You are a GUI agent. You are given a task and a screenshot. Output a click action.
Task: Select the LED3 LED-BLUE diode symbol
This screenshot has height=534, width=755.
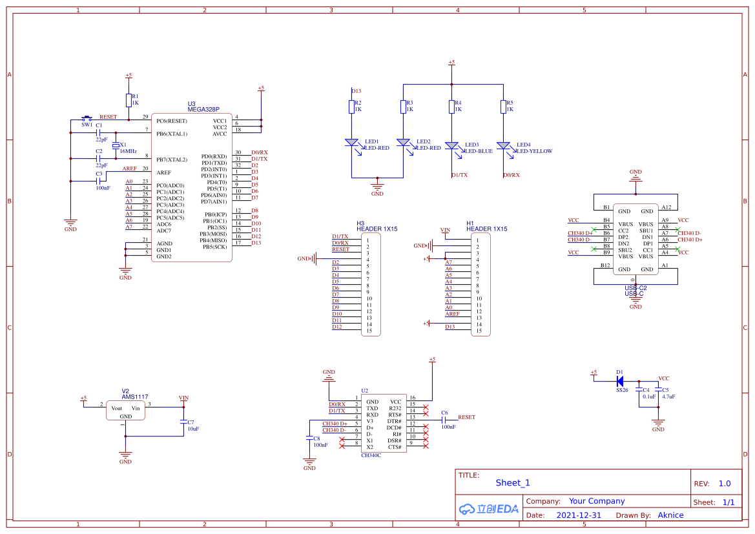pyautogui.click(x=451, y=145)
